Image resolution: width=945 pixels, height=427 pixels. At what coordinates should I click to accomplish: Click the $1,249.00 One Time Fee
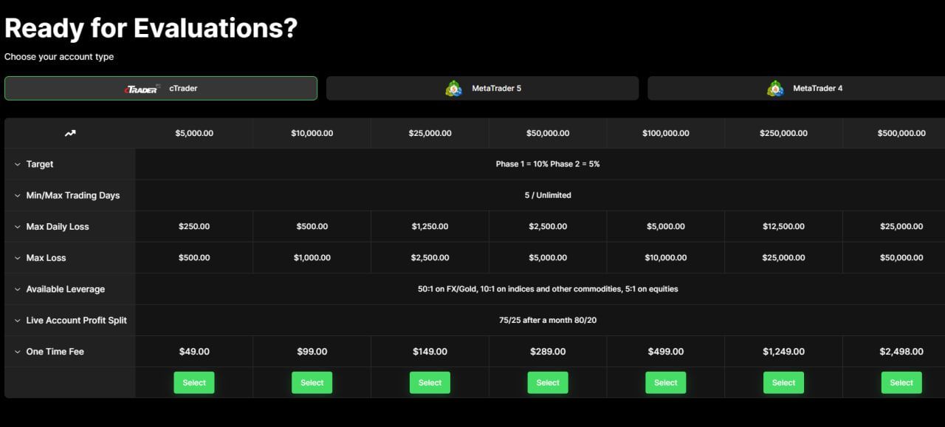(x=783, y=352)
